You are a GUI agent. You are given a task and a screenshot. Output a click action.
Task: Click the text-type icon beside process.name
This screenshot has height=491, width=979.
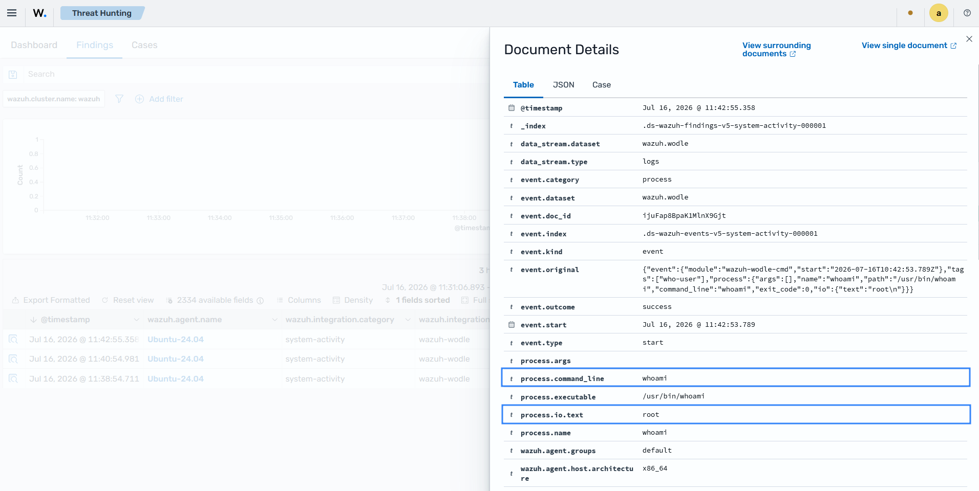[512, 433]
